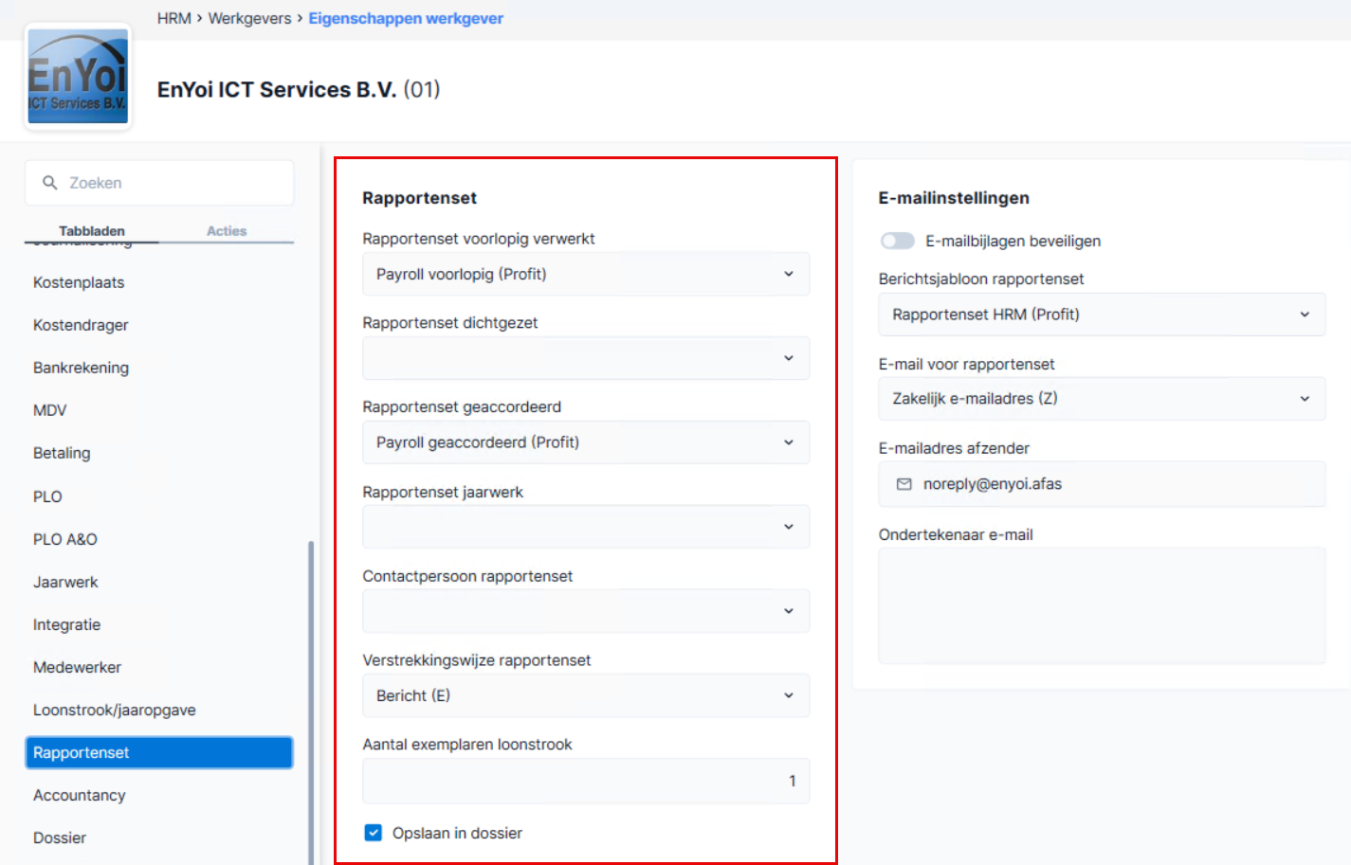Click the EnYoi ICT Services company logo
Viewport: 1351px width, 865px height.
[78, 76]
